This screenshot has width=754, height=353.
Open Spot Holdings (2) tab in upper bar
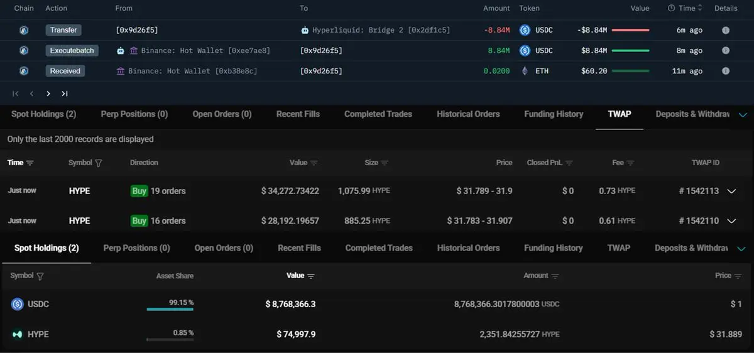(44, 114)
